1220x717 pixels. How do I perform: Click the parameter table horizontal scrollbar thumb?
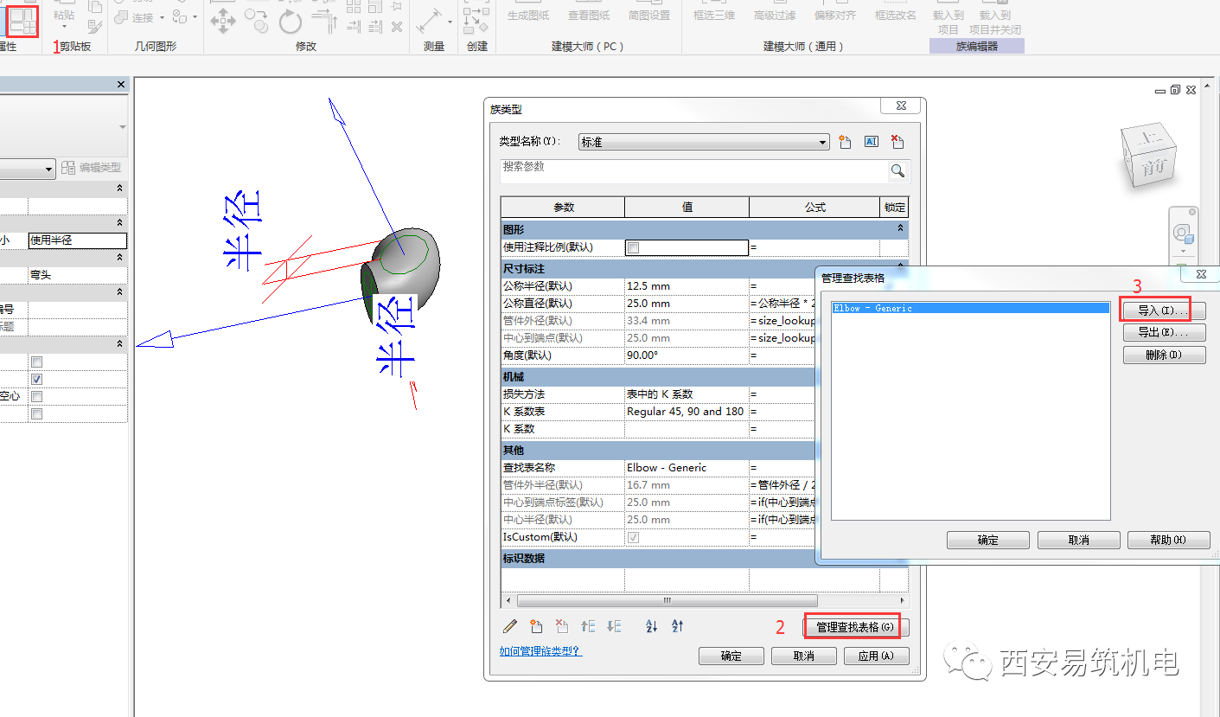click(667, 600)
